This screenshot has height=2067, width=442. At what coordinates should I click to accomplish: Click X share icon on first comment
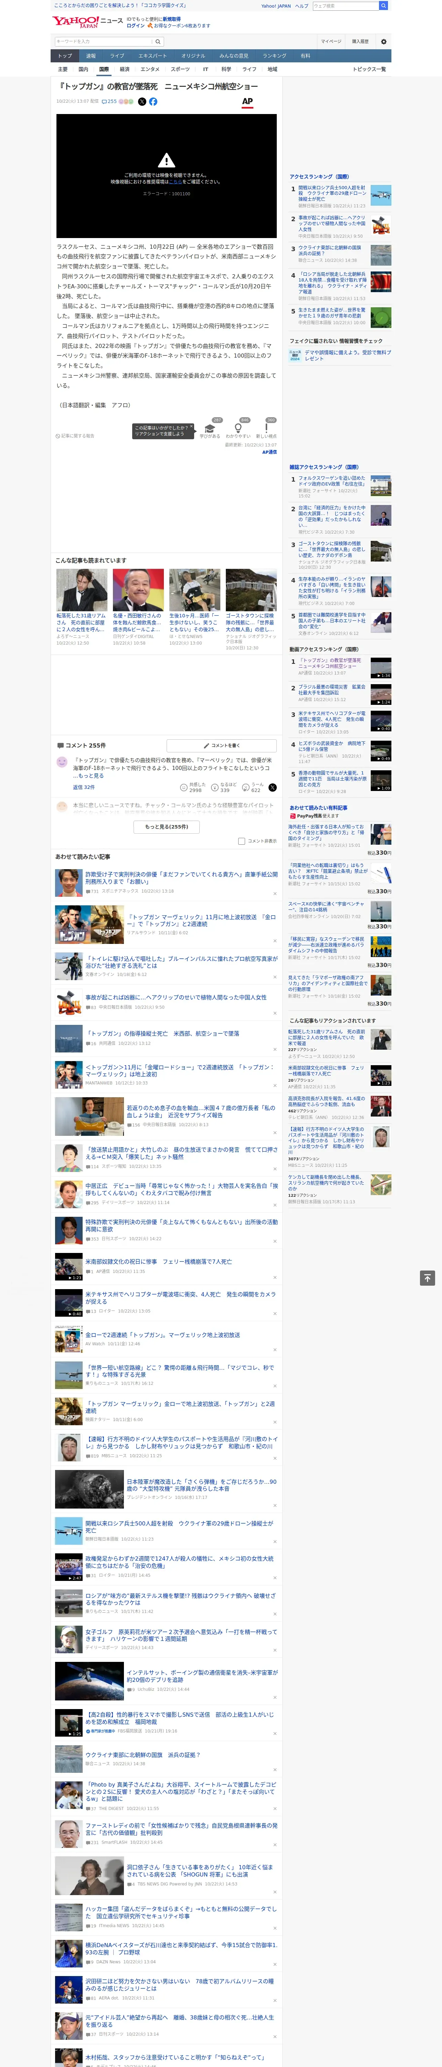pyautogui.click(x=272, y=788)
